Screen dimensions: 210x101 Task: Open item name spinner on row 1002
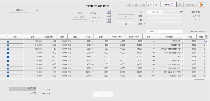[182, 45]
